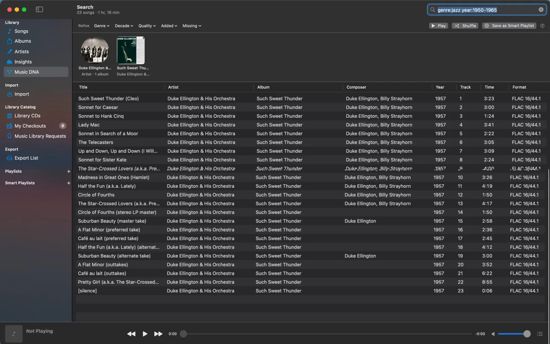Adjust the volume slider

[514, 334]
